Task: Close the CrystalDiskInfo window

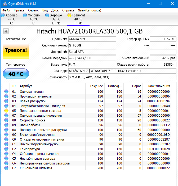Action: (x=172, y=3)
